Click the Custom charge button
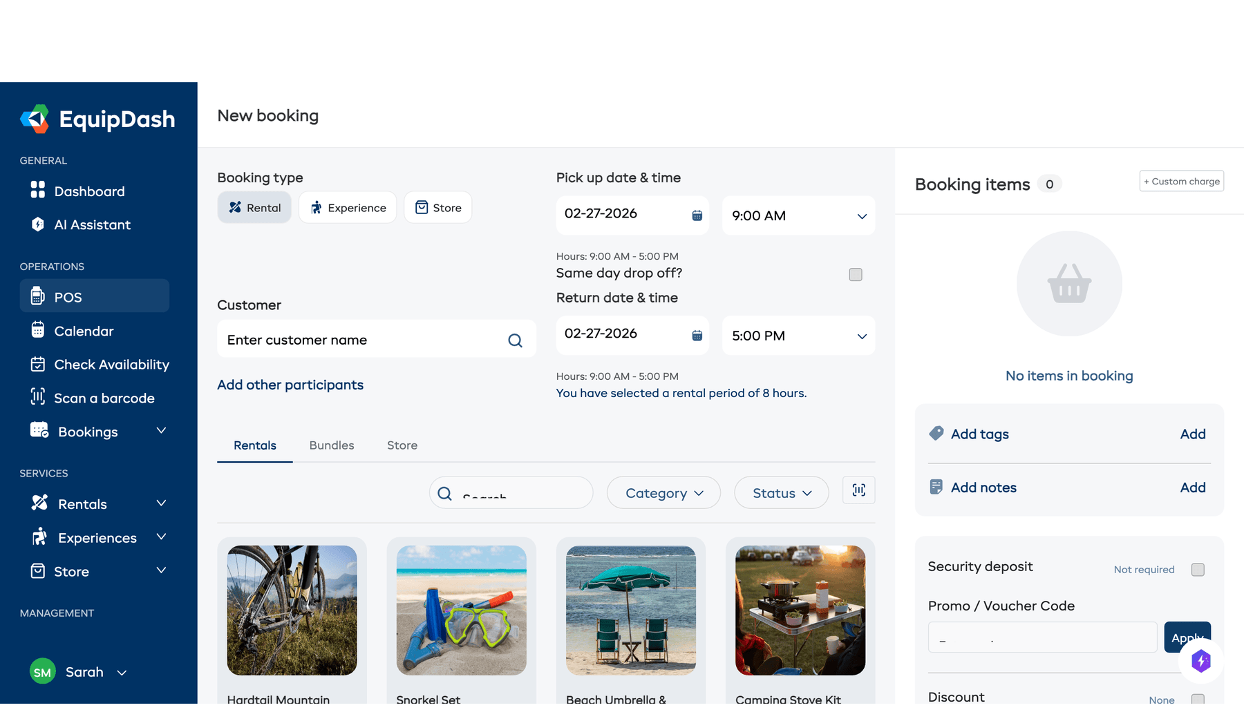1244x712 pixels. pyautogui.click(x=1181, y=181)
